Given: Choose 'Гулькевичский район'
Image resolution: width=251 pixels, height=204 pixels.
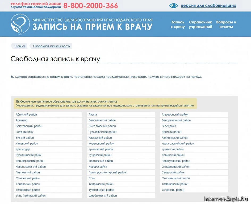Looking at the screenshot, I should click(x=121, y=132).
